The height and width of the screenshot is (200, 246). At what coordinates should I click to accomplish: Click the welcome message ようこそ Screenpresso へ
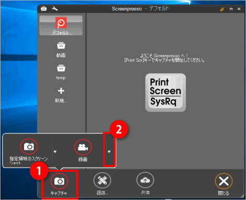[x=164, y=56]
